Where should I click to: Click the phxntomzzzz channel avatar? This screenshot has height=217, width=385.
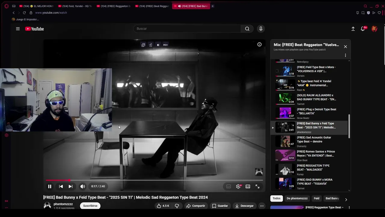[x=47, y=206]
